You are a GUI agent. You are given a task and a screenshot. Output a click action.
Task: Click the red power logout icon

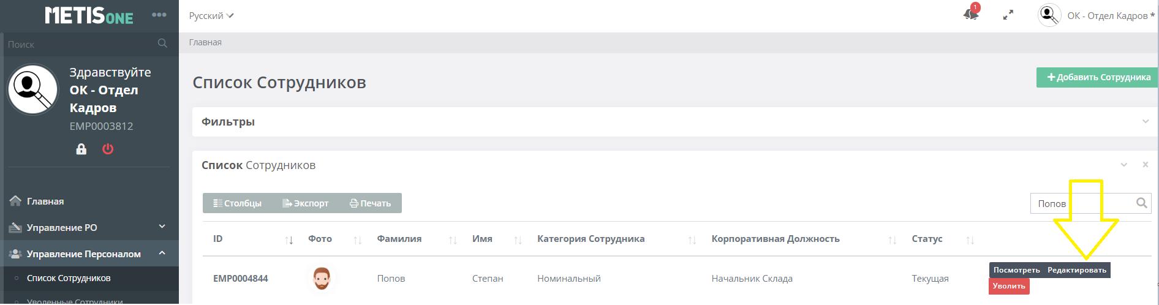[x=108, y=149]
